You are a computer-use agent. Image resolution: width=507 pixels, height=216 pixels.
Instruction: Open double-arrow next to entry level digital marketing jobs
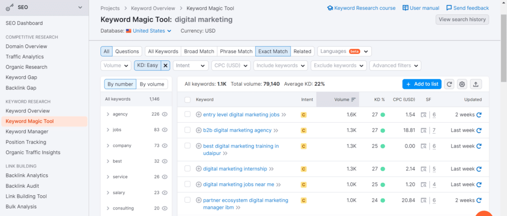284,115
